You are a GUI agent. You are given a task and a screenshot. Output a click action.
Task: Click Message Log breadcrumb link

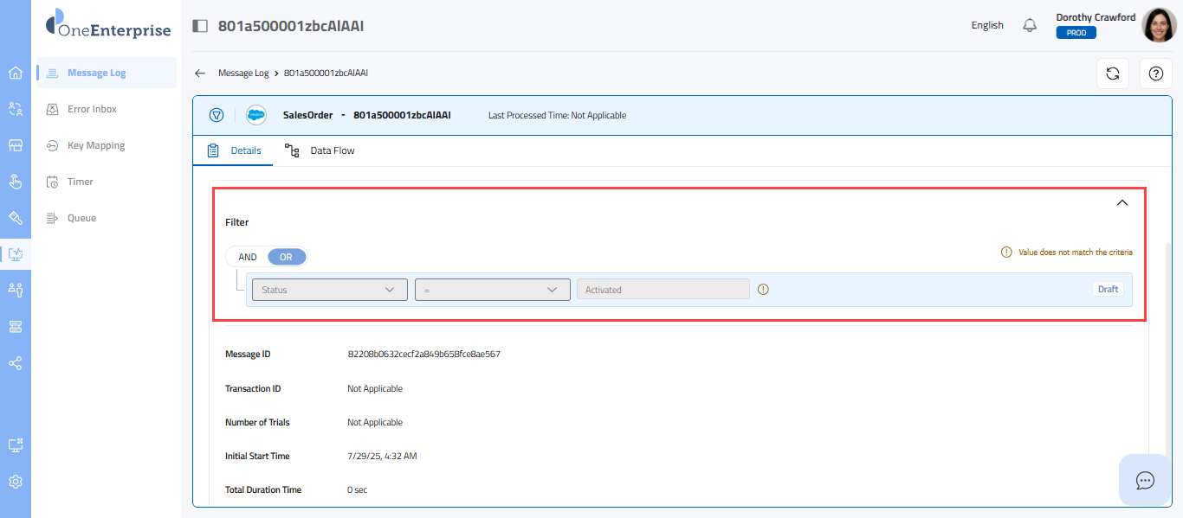tap(243, 74)
